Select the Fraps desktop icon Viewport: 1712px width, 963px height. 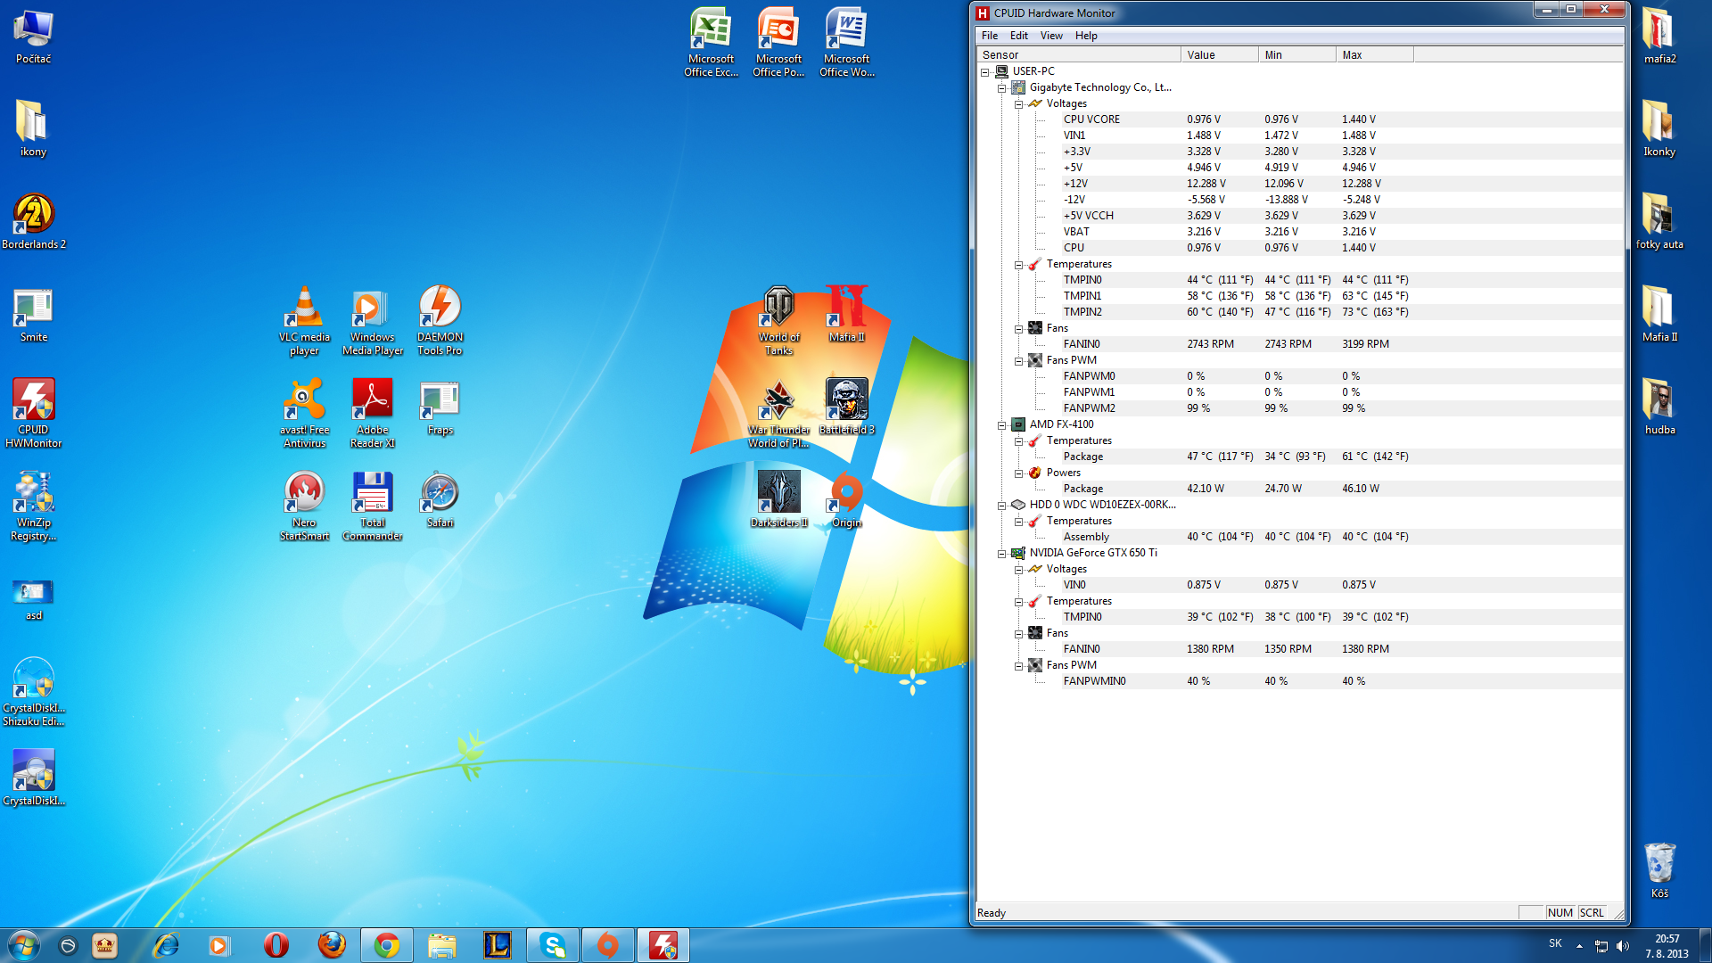[x=440, y=407]
